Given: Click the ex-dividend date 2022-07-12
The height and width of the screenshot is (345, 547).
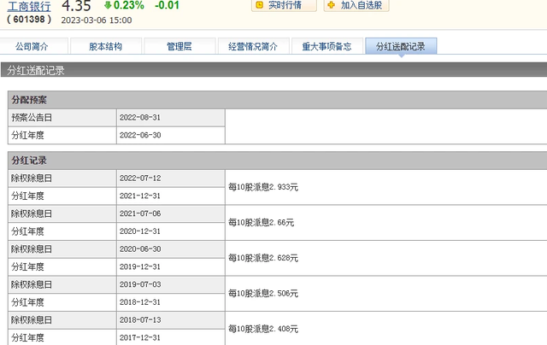Looking at the screenshot, I should [x=140, y=178].
